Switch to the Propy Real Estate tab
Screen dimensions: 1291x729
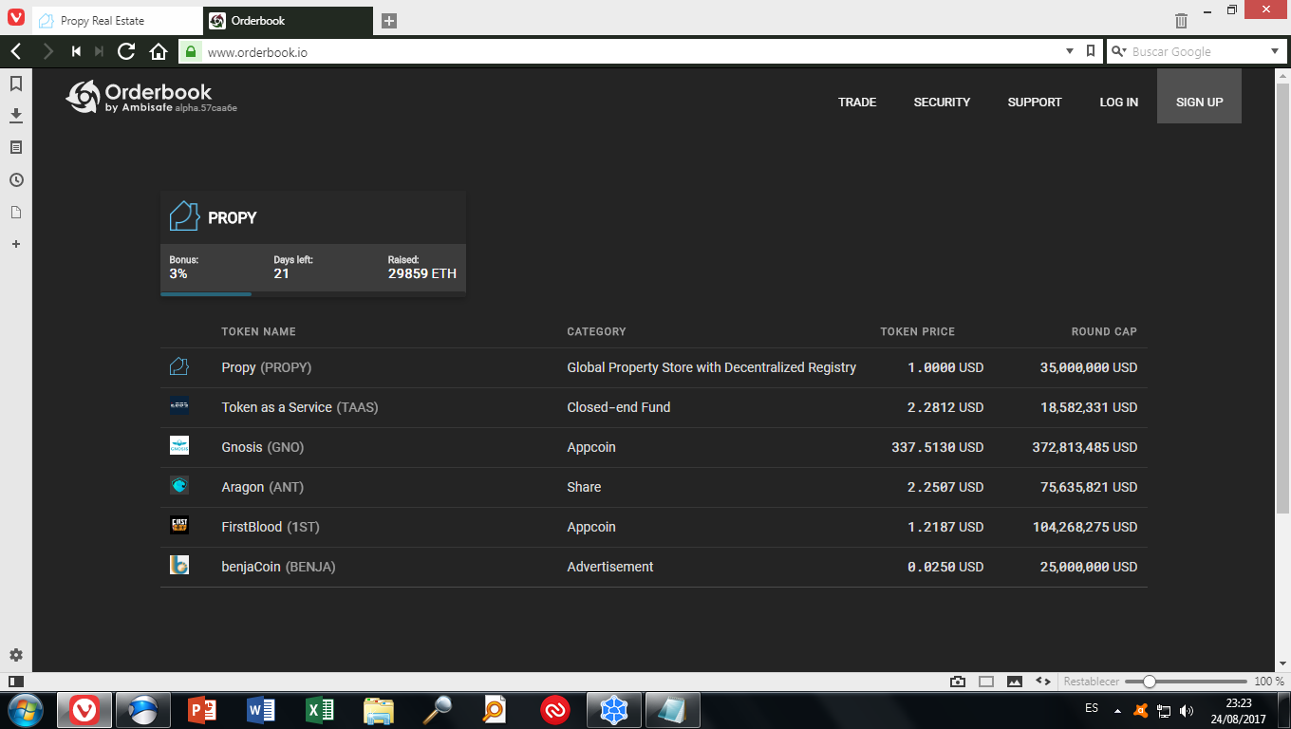click(118, 21)
